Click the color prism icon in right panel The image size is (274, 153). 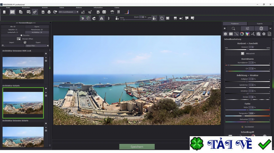[247, 34]
